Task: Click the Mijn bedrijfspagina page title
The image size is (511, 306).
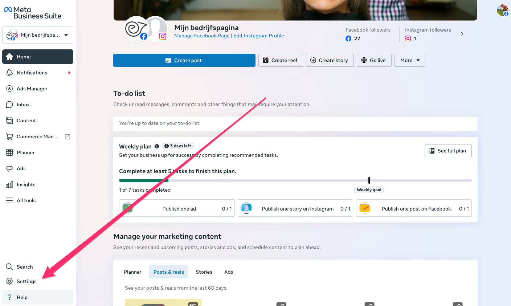Action: 207,28
